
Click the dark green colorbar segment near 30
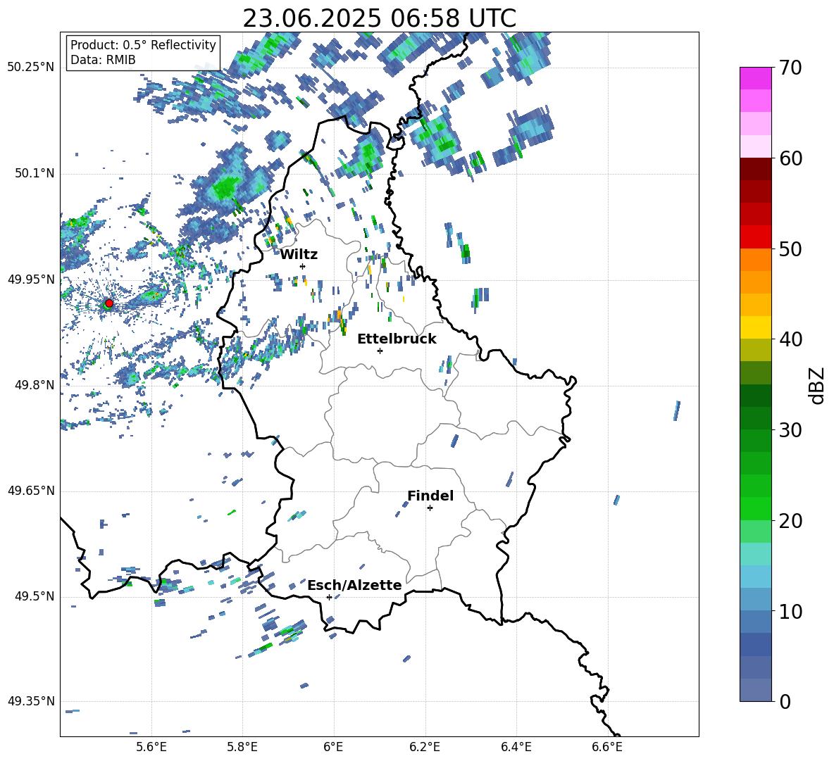(755, 418)
